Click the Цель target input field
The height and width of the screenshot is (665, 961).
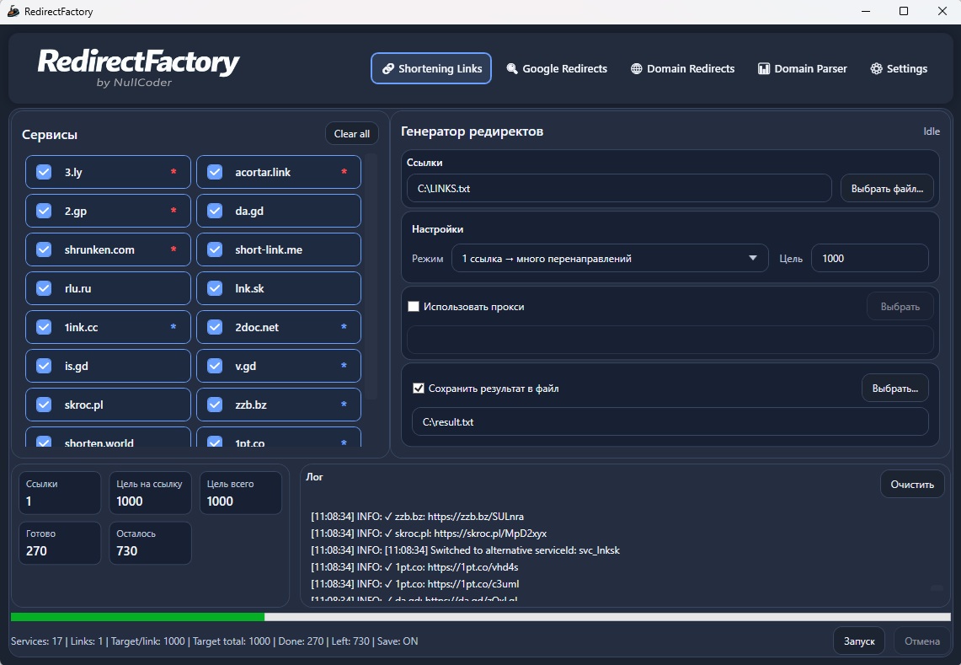pos(869,259)
